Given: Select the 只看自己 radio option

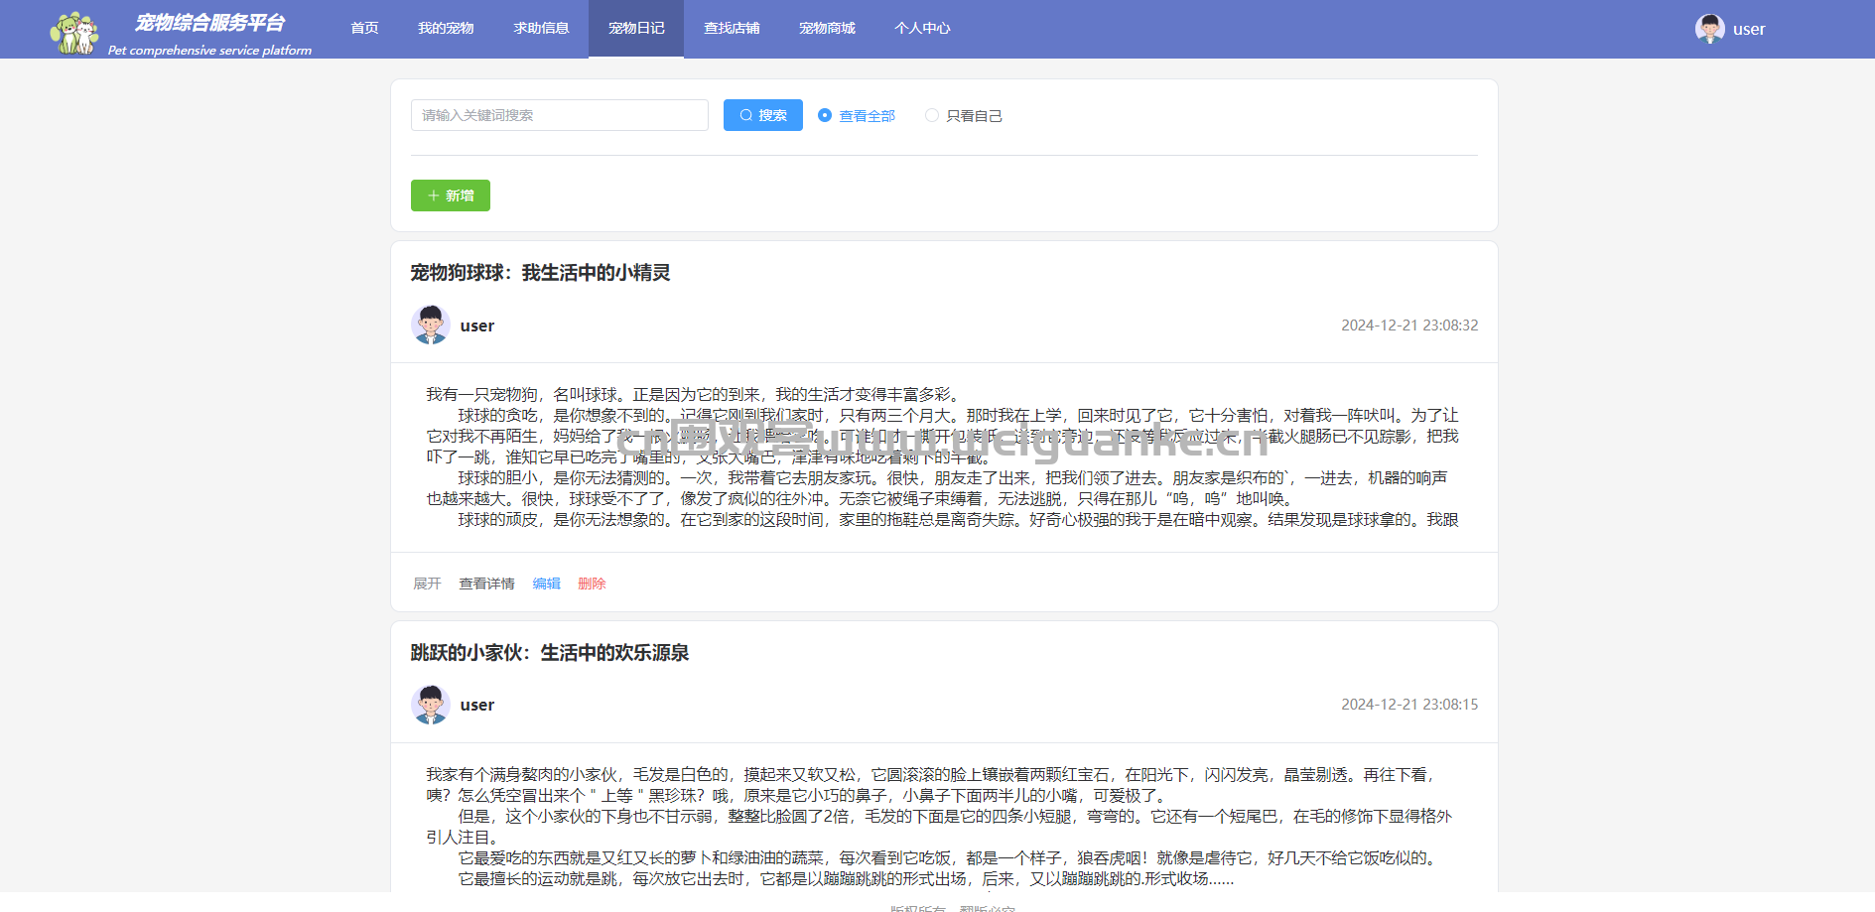Looking at the screenshot, I should coord(964,116).
